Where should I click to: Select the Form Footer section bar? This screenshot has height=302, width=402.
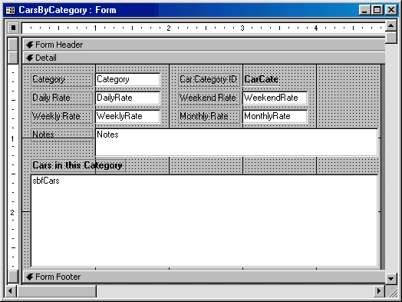click(204, 277)
